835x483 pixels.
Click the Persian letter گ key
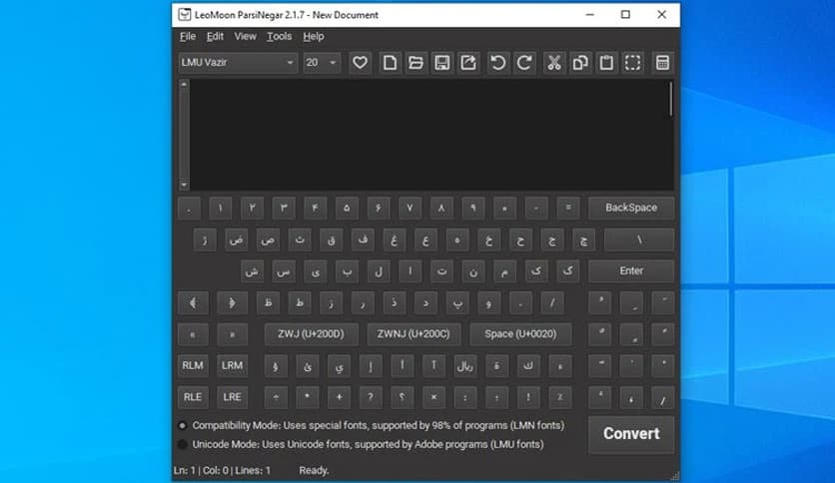pos(568,271)
